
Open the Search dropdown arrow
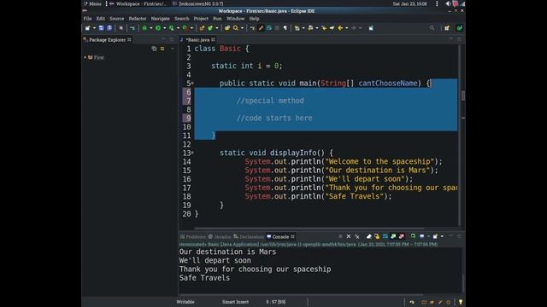(x=242, y=28)
